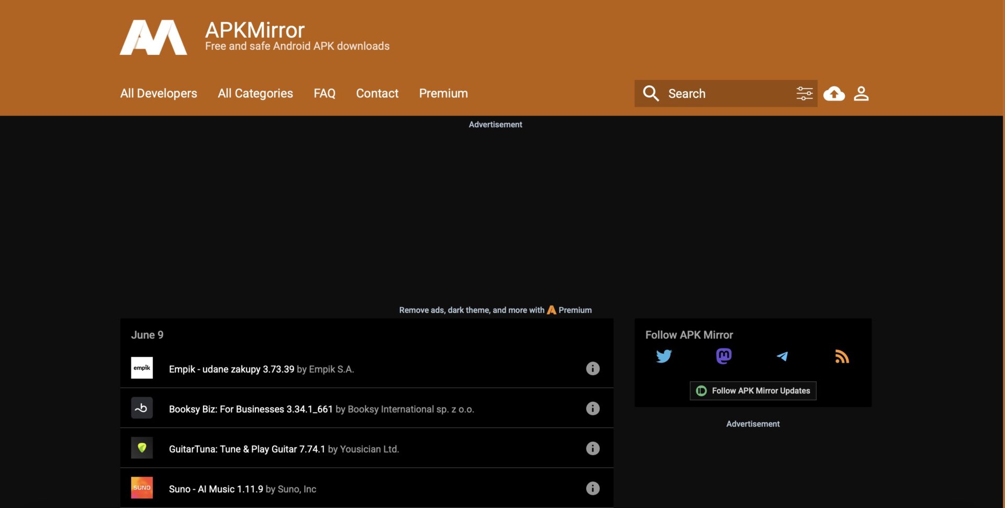Show info for Suno - AI Music
This screenshot has width=1005, height=508.
point(593,488)
